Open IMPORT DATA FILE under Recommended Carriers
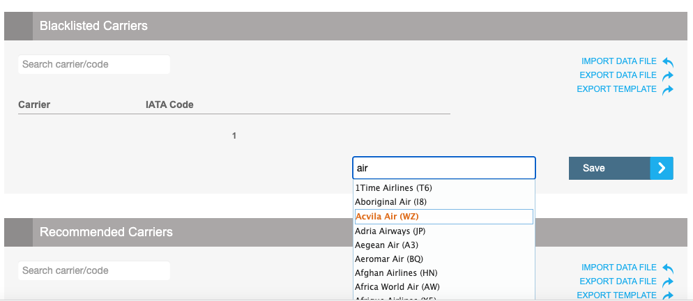Viewport: 693px width, 301px height. point(619,268)
